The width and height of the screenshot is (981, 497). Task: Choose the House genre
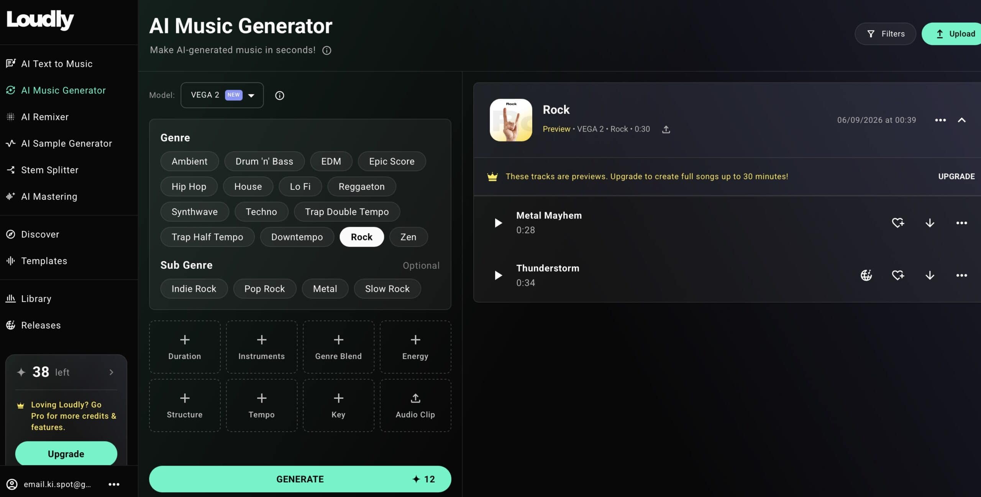point(248,186)
